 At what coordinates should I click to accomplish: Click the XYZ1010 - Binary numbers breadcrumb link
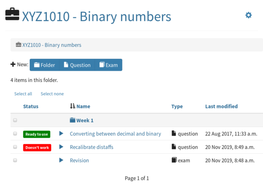click(52, 45)
